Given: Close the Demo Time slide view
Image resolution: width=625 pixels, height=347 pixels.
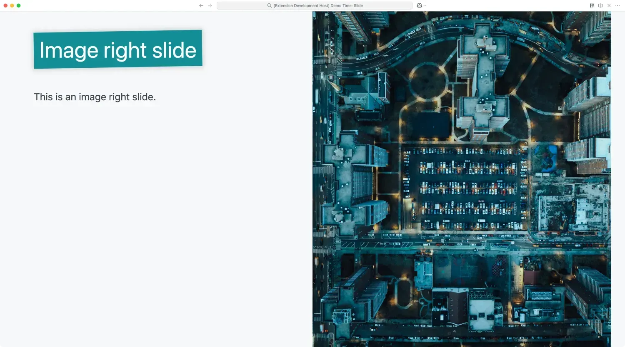Looking at the screenshot, I should (x=609, y=6).
